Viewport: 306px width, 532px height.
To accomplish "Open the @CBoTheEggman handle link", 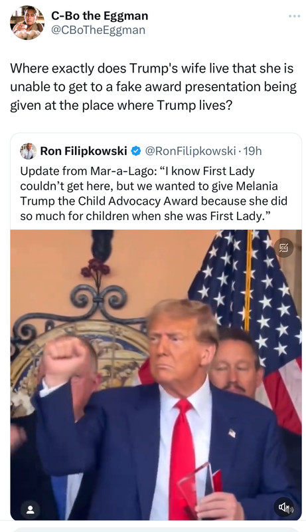I will click(98, 30).
